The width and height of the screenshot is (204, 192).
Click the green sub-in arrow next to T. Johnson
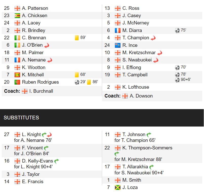(149, 135)
